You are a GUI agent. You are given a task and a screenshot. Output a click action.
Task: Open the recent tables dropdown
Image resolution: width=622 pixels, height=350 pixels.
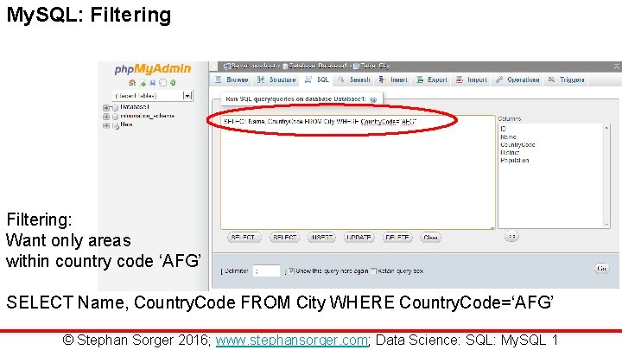click(153, 96)
